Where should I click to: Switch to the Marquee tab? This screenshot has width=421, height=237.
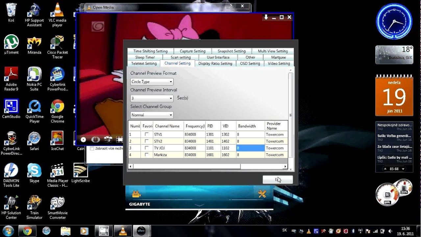click(279, 57)
